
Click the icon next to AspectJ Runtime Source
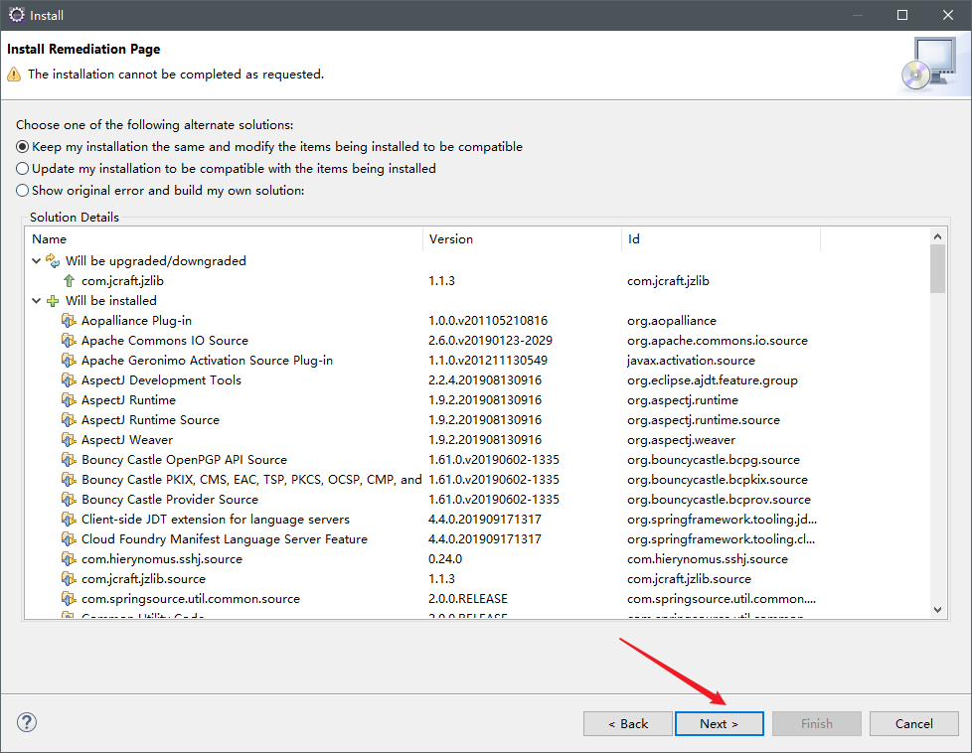coord(69,419)
